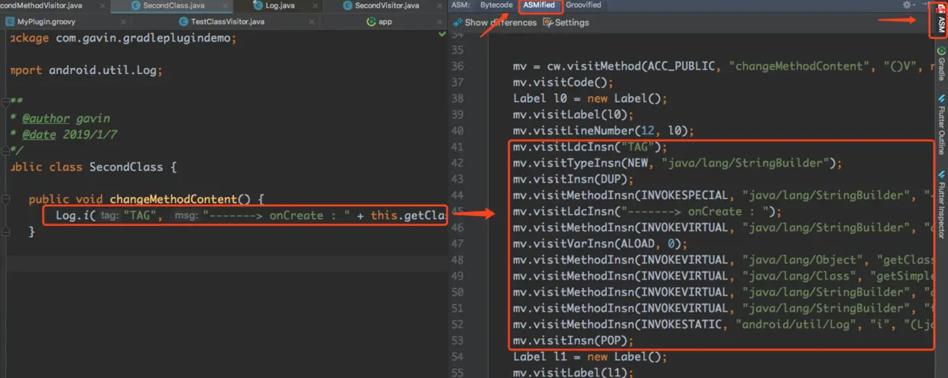
Task: Click the mv.visitVarInsn(ALOAD, 0) line
Action: click(x=601, y=244)
